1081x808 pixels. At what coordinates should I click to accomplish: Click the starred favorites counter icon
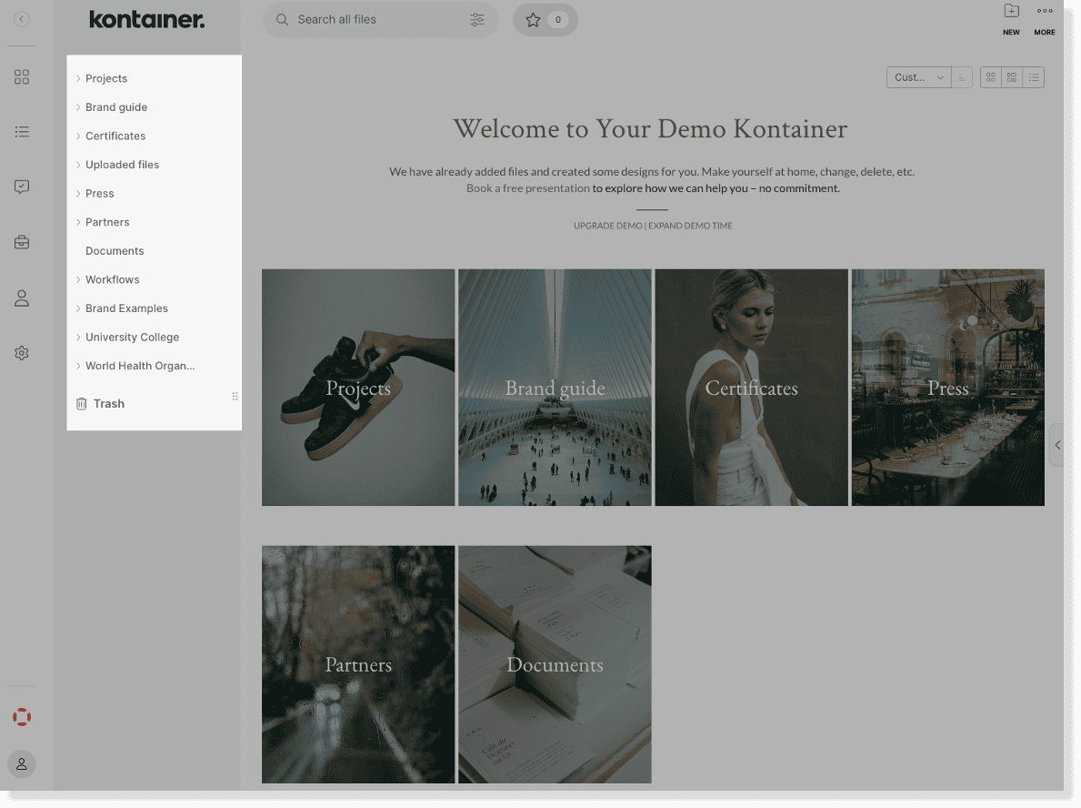tap(535, 19)
